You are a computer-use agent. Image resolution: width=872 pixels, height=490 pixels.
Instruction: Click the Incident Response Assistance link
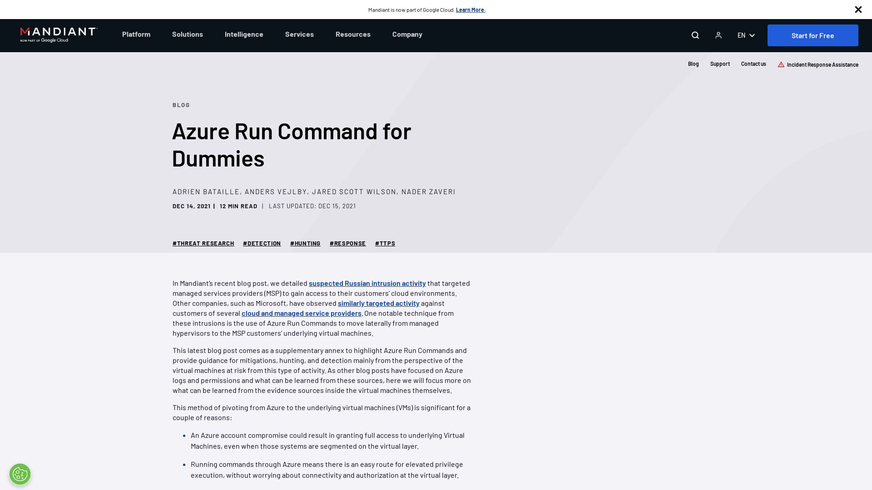coord(818,64)
